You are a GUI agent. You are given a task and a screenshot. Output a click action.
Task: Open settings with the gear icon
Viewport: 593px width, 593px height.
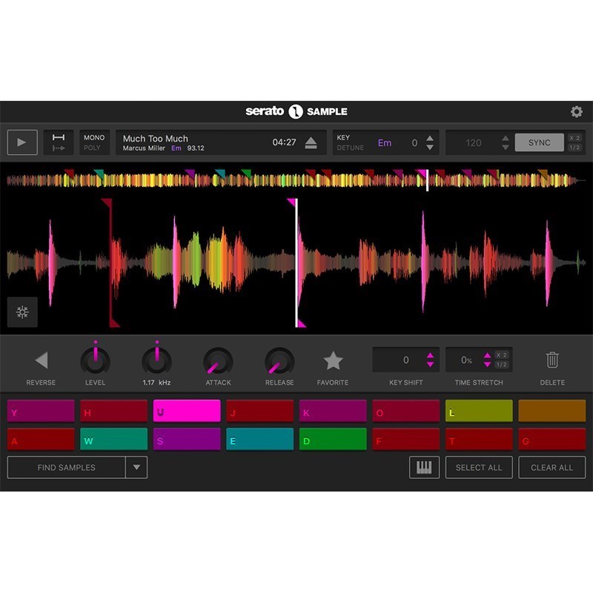(x=576, y=112)
